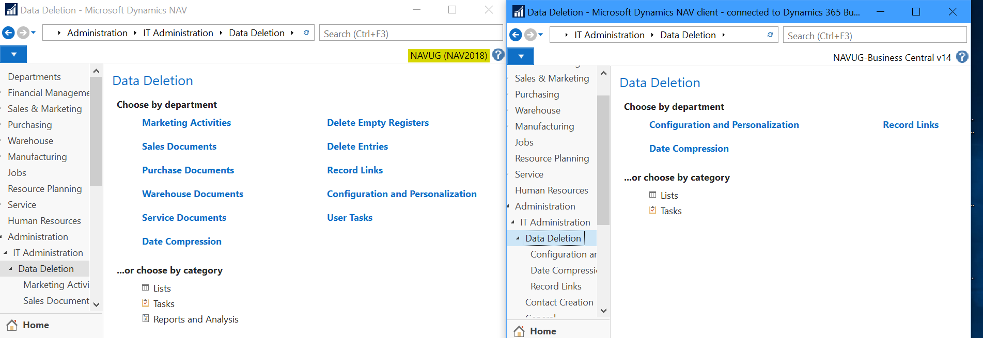Click Home icon in Business Central navigation pane
This screenshot has height=338, width=983.
click(519, 331)
